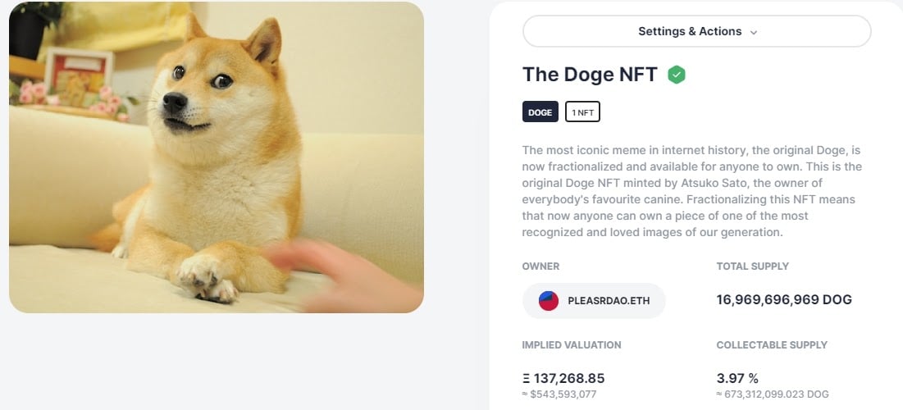The image size is (903, 410).
Task: Click the green verified badge icon
Action: pos(676,75)
